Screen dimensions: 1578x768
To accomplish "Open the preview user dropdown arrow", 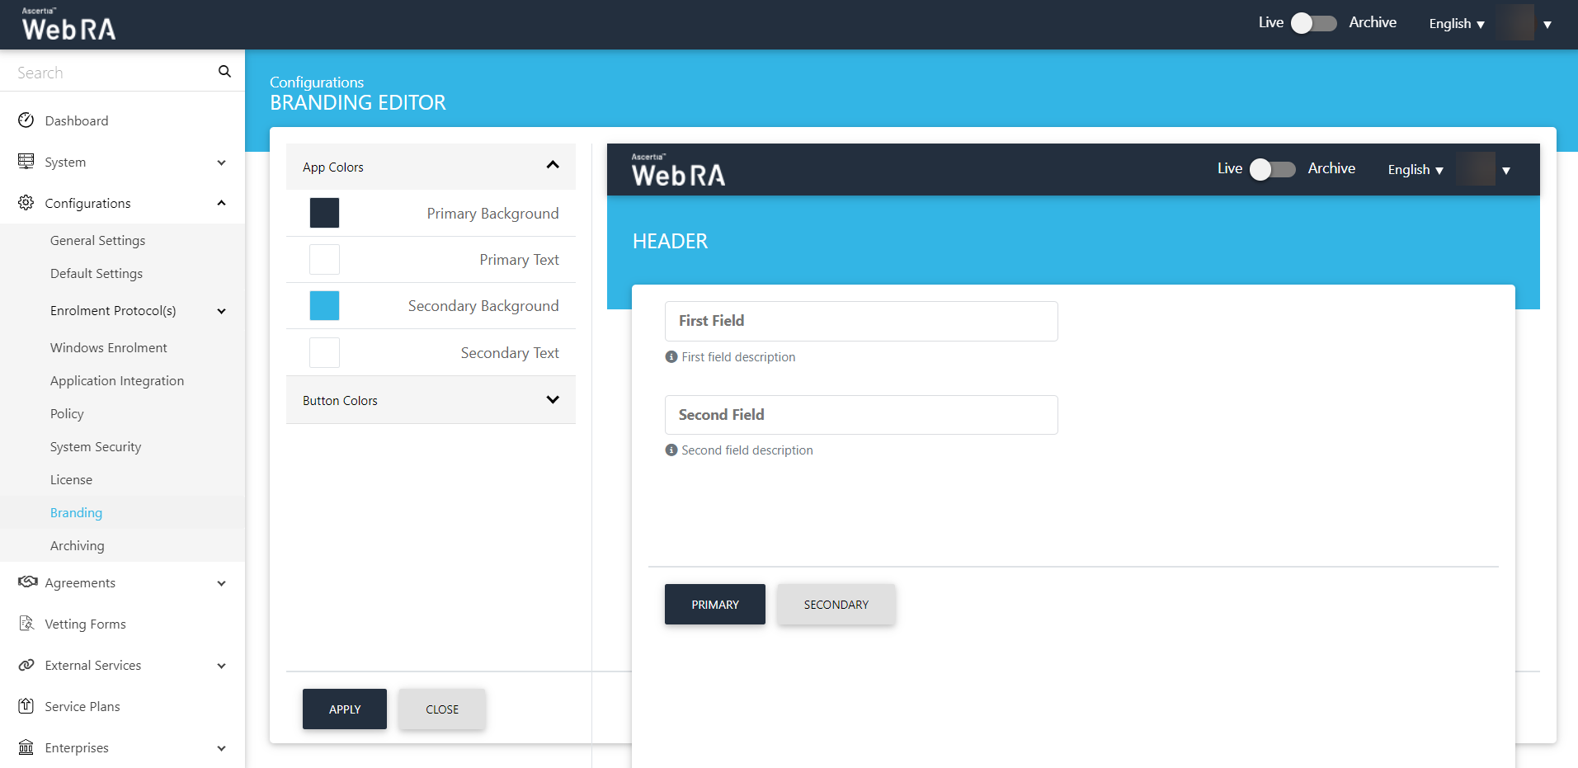I will [x=1506, y=170].
